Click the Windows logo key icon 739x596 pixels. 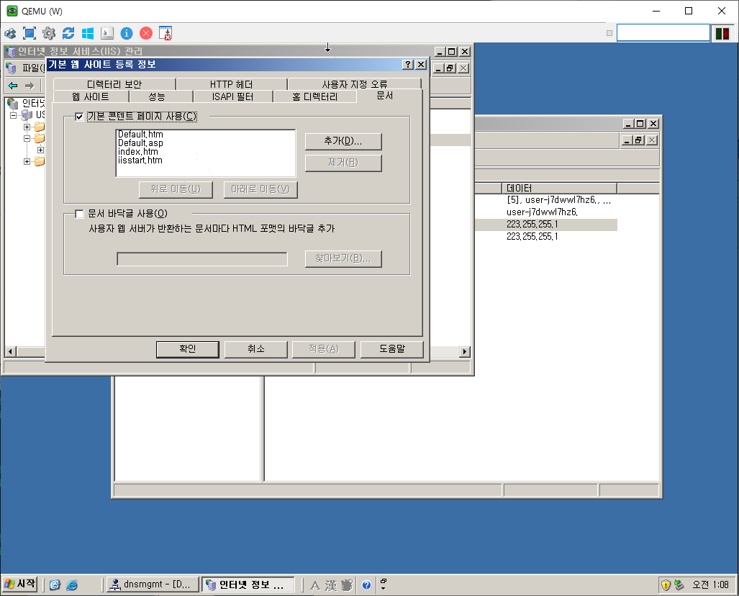tap(88, 34)
